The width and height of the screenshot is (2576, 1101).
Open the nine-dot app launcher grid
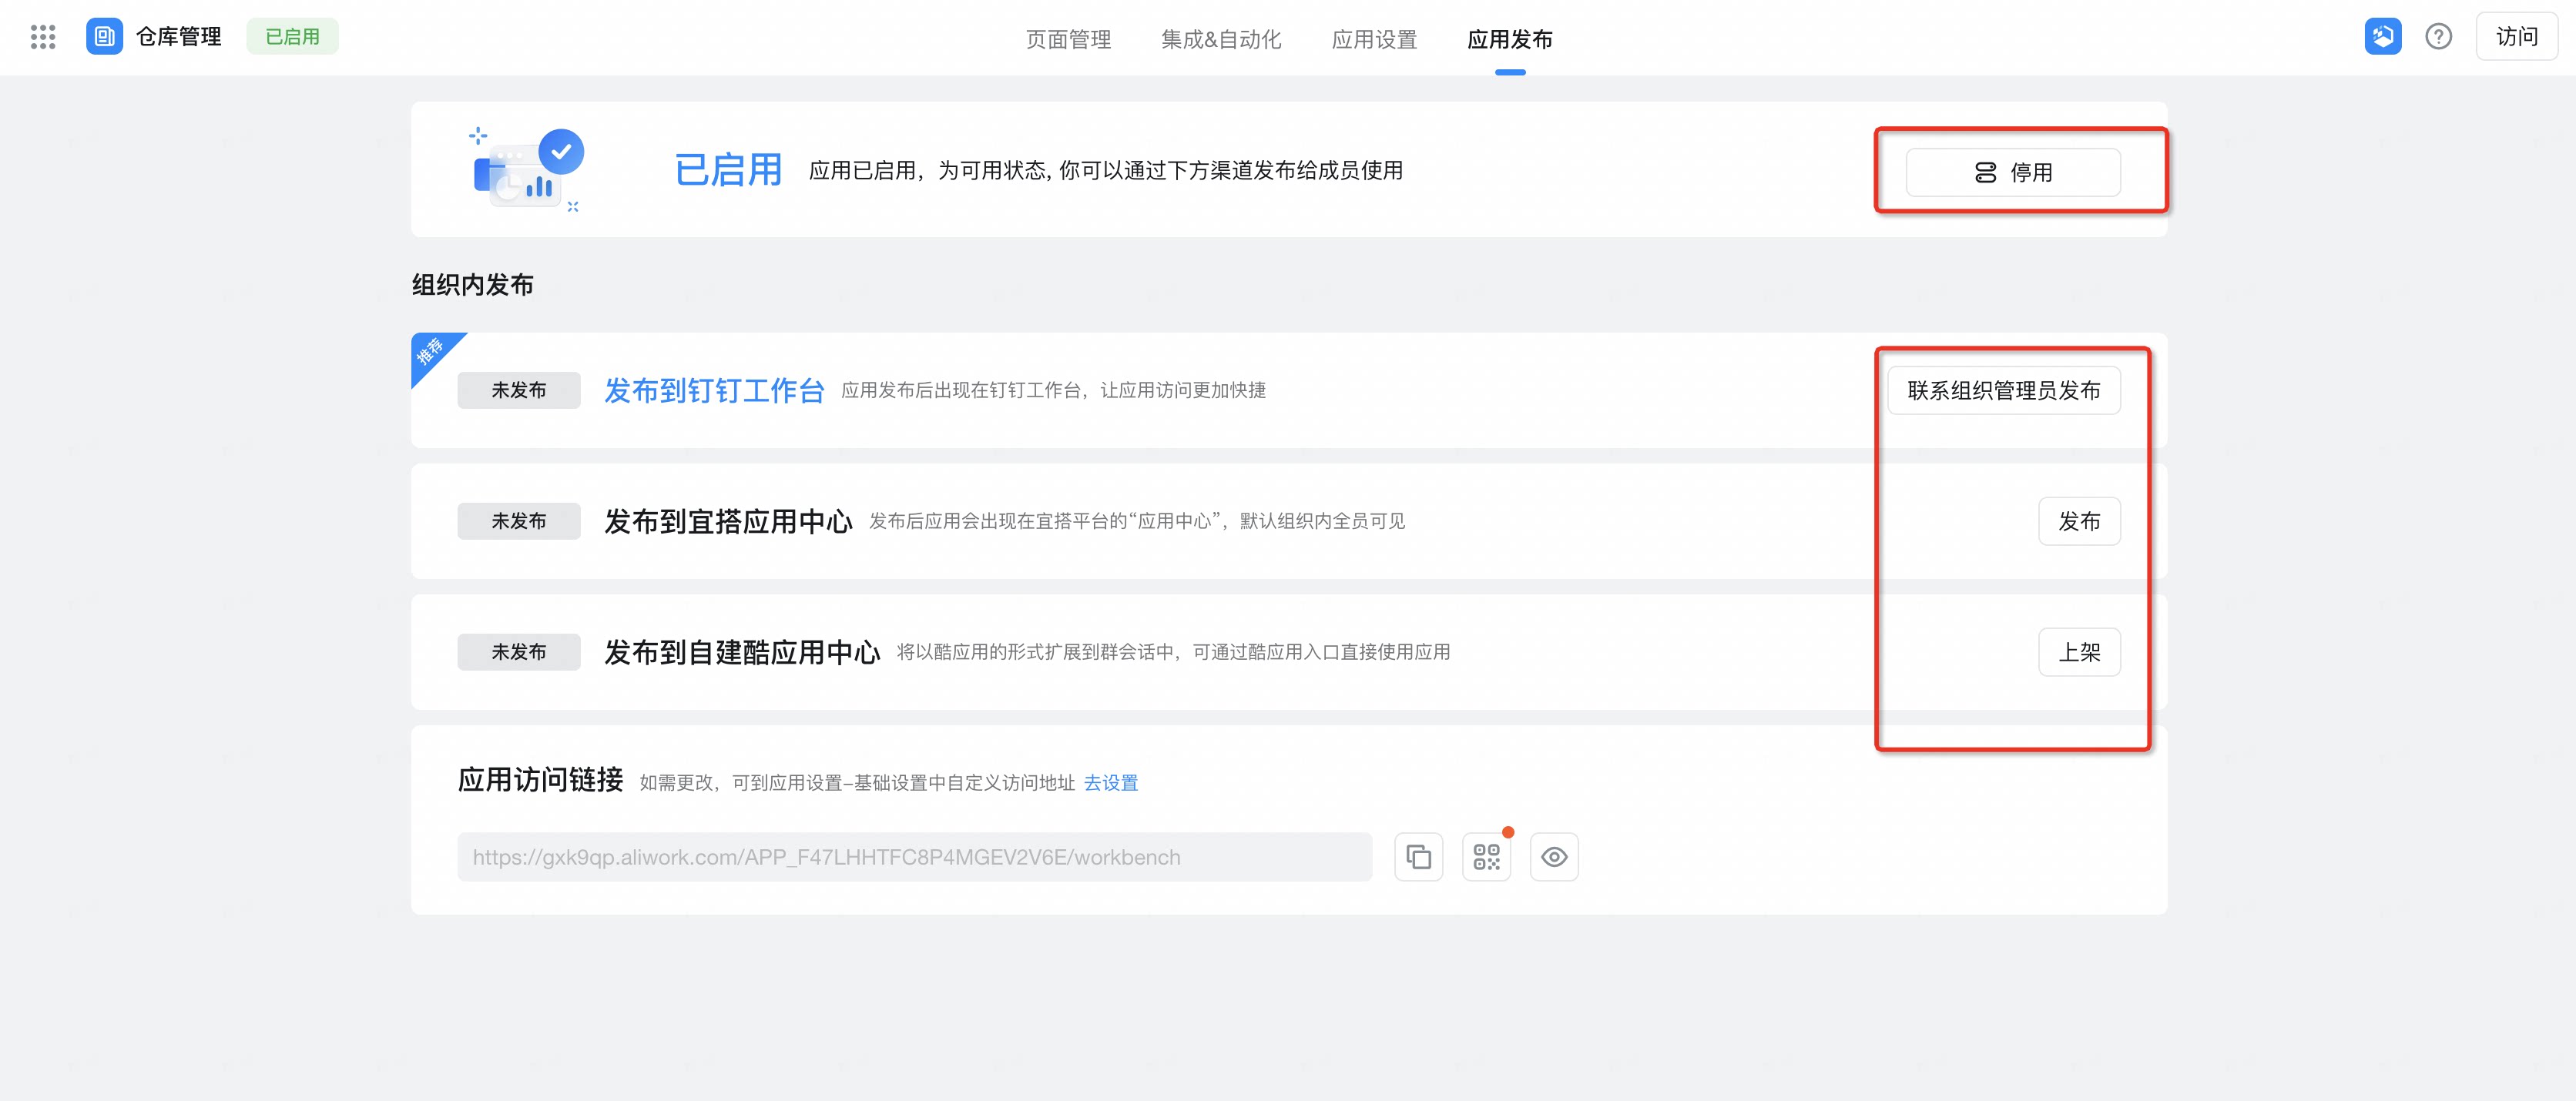pos(43,37)
